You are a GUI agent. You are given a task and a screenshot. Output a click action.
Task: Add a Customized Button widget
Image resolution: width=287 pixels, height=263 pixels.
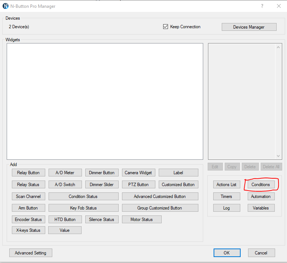pos(178,185)
